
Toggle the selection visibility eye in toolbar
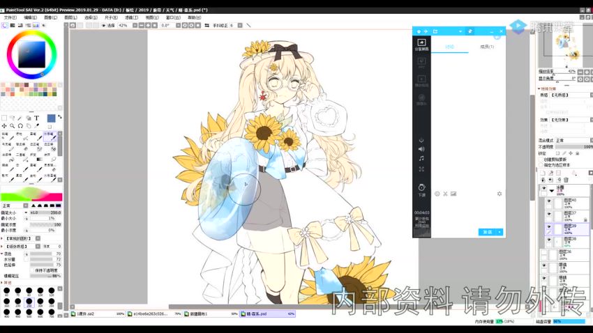click(x=104, y=25)
